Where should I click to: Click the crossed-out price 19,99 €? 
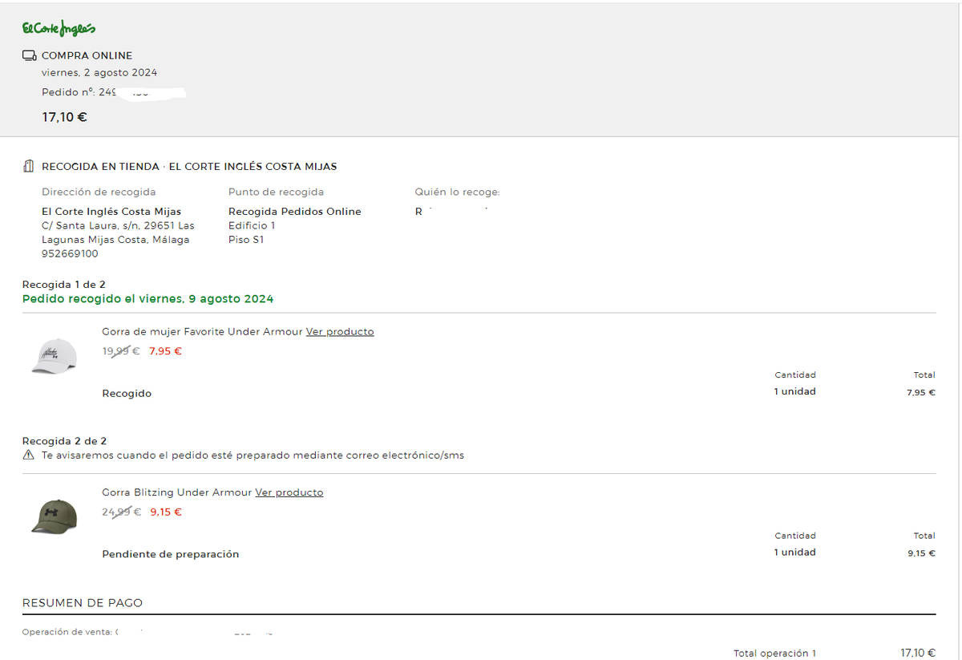(x=121, y=351)
